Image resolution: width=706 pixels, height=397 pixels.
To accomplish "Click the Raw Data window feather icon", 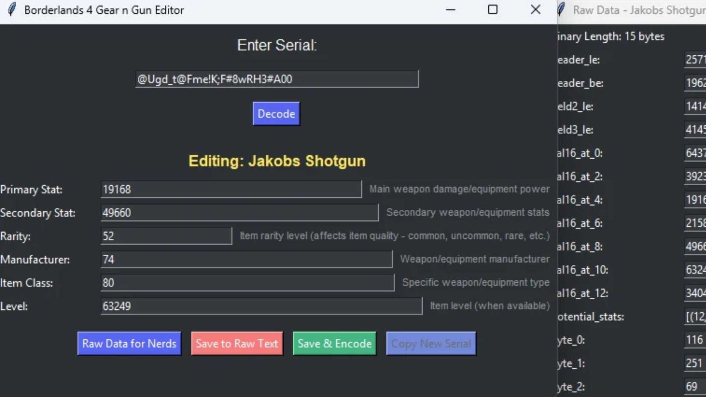I will pos(562,9).
